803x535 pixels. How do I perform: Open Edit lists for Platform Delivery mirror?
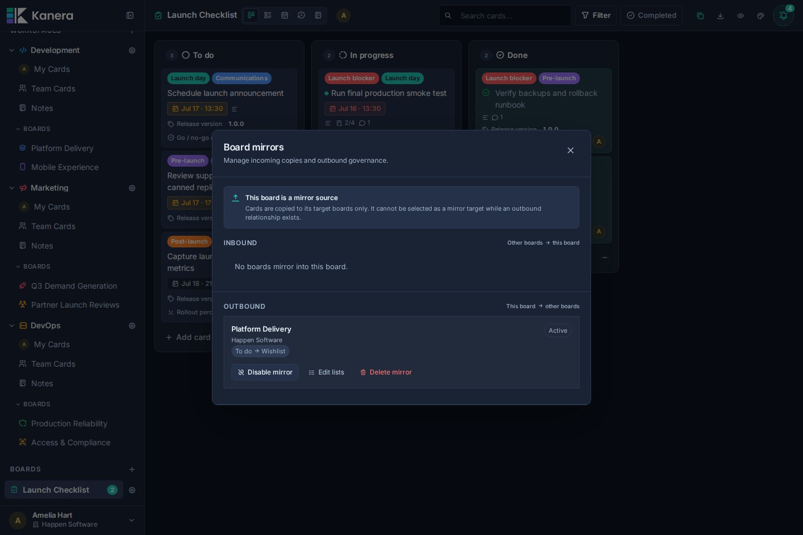click(x=326, y=372)
